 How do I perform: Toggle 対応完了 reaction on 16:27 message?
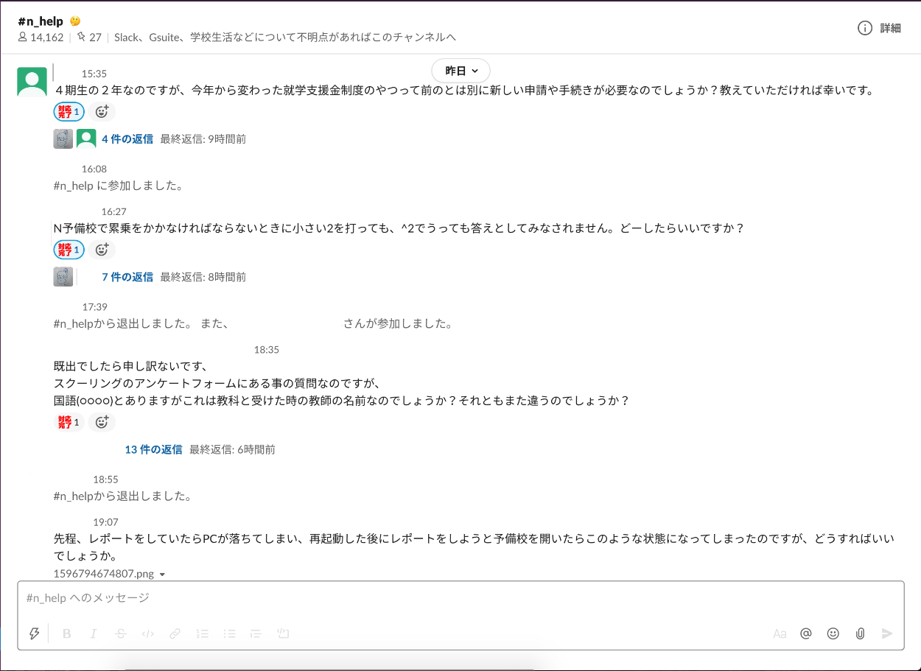point(69,250)
